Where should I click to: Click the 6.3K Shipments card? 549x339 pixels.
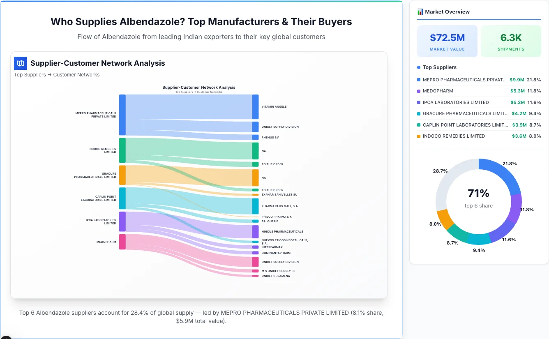[x=511, y=41]
